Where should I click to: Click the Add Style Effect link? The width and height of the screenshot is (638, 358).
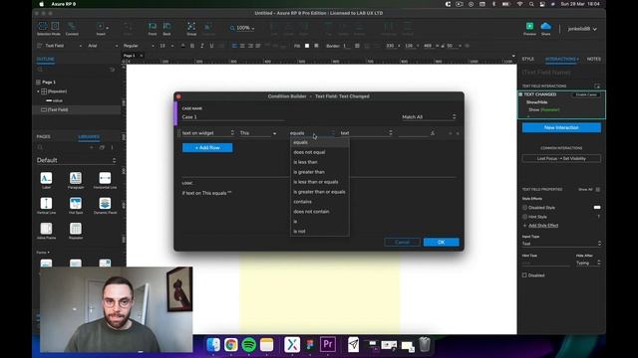point(542,226)
